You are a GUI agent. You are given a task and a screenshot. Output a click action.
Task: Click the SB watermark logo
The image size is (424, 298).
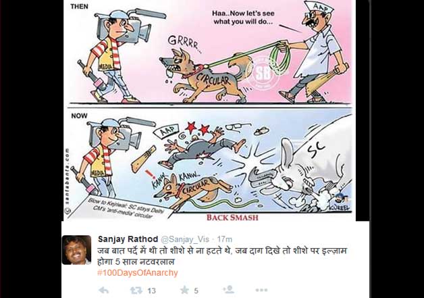262,72
